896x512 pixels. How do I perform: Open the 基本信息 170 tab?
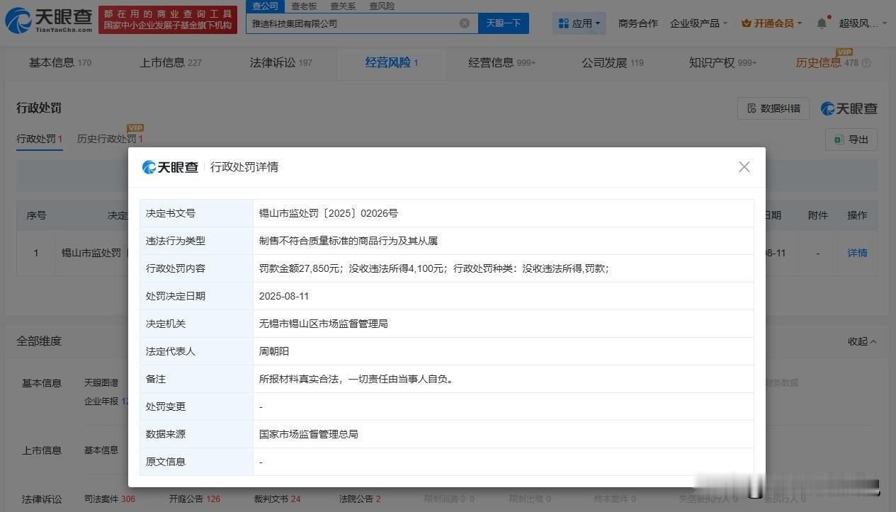point(60,62)
